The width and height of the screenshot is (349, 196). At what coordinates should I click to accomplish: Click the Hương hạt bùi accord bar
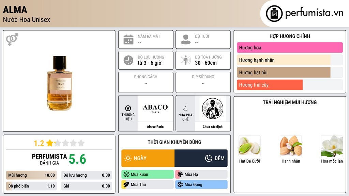click(x=290, y=72)
